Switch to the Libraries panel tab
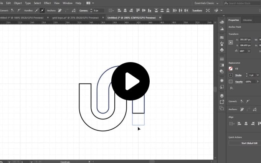The image size is (261, 163). point(247,20)
